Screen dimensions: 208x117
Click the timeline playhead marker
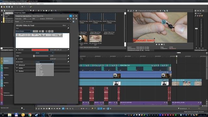pos(176,56)
